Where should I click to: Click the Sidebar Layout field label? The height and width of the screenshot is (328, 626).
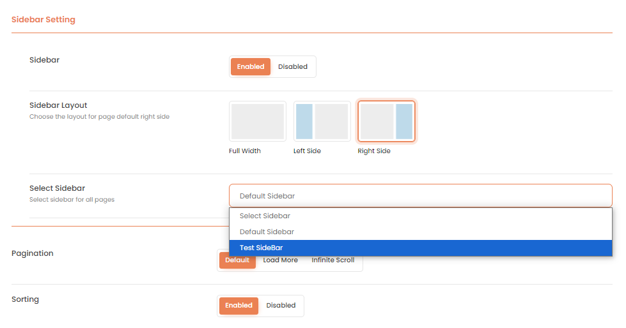(x=58, y=105)
